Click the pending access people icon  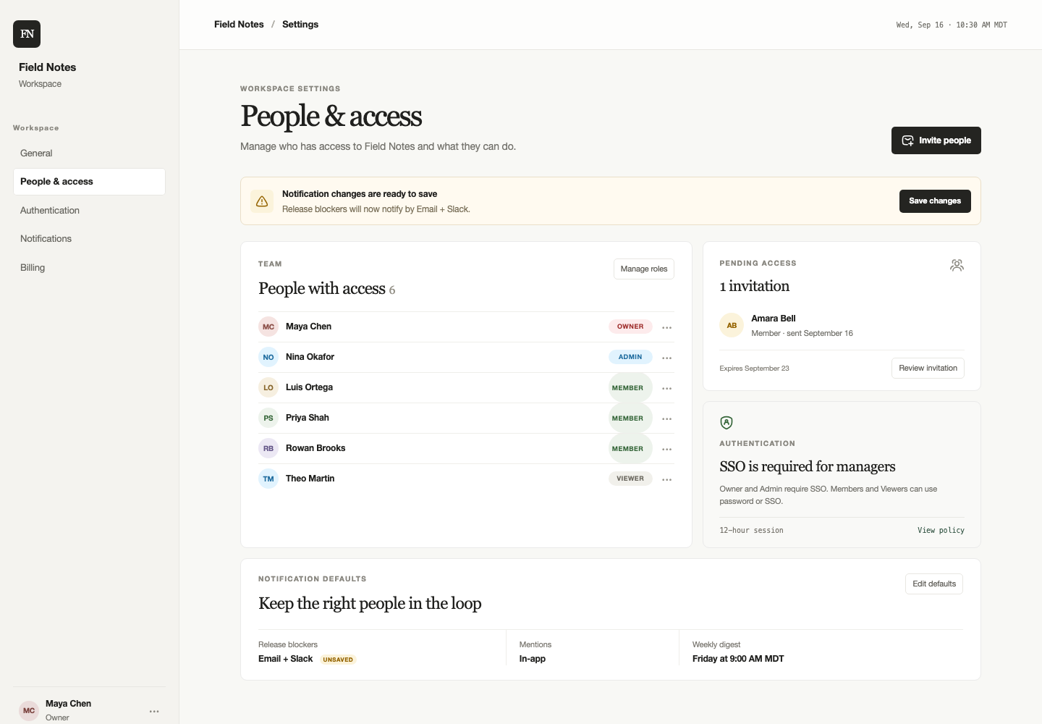coord(957,266)
